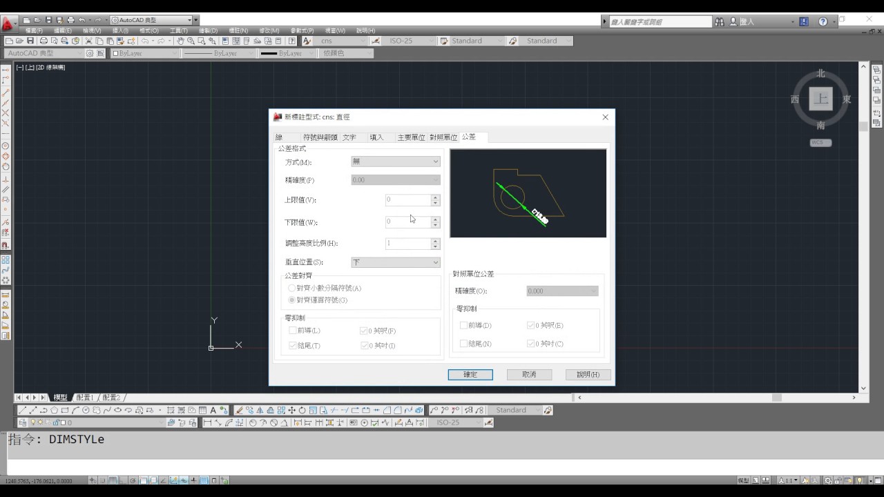Open the precision 精確度(P) dropdown
The width and height of the screenshot is (884, 497).
[x=396, y=180]
